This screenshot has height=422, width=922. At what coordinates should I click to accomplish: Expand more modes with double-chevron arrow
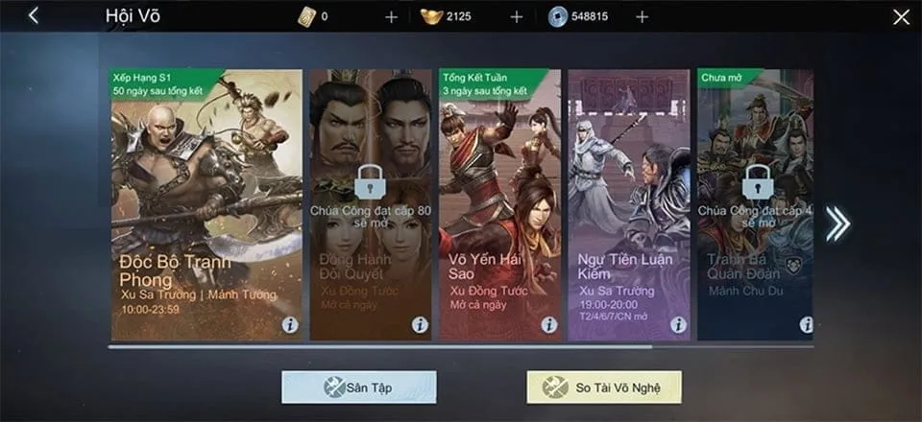837,223
